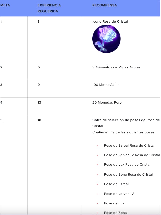Image resolution: width=161 pixels, height=215 pixels.
Task: Click Pose de Sona Rosa de Cristal item
Action: click(x=128, y=175)
